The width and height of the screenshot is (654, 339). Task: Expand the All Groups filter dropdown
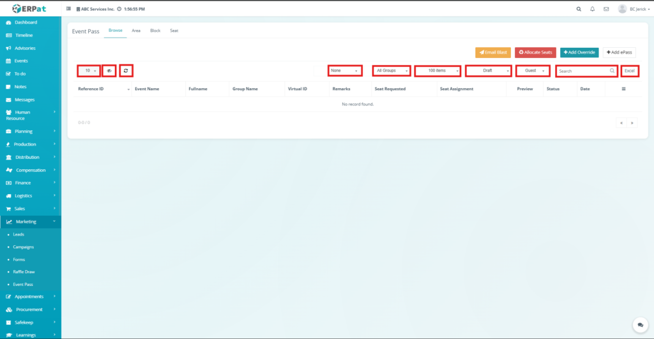(x=391, y=70)
